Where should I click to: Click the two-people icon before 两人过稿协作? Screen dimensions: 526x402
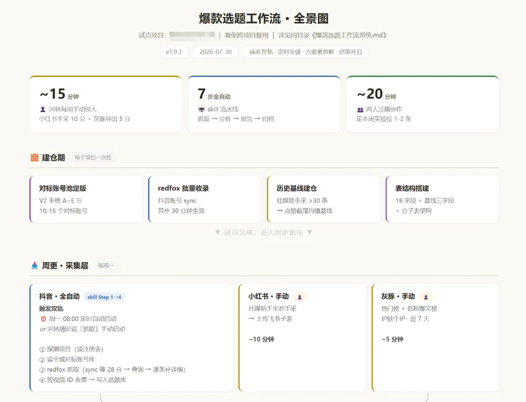tap(360, 109)
